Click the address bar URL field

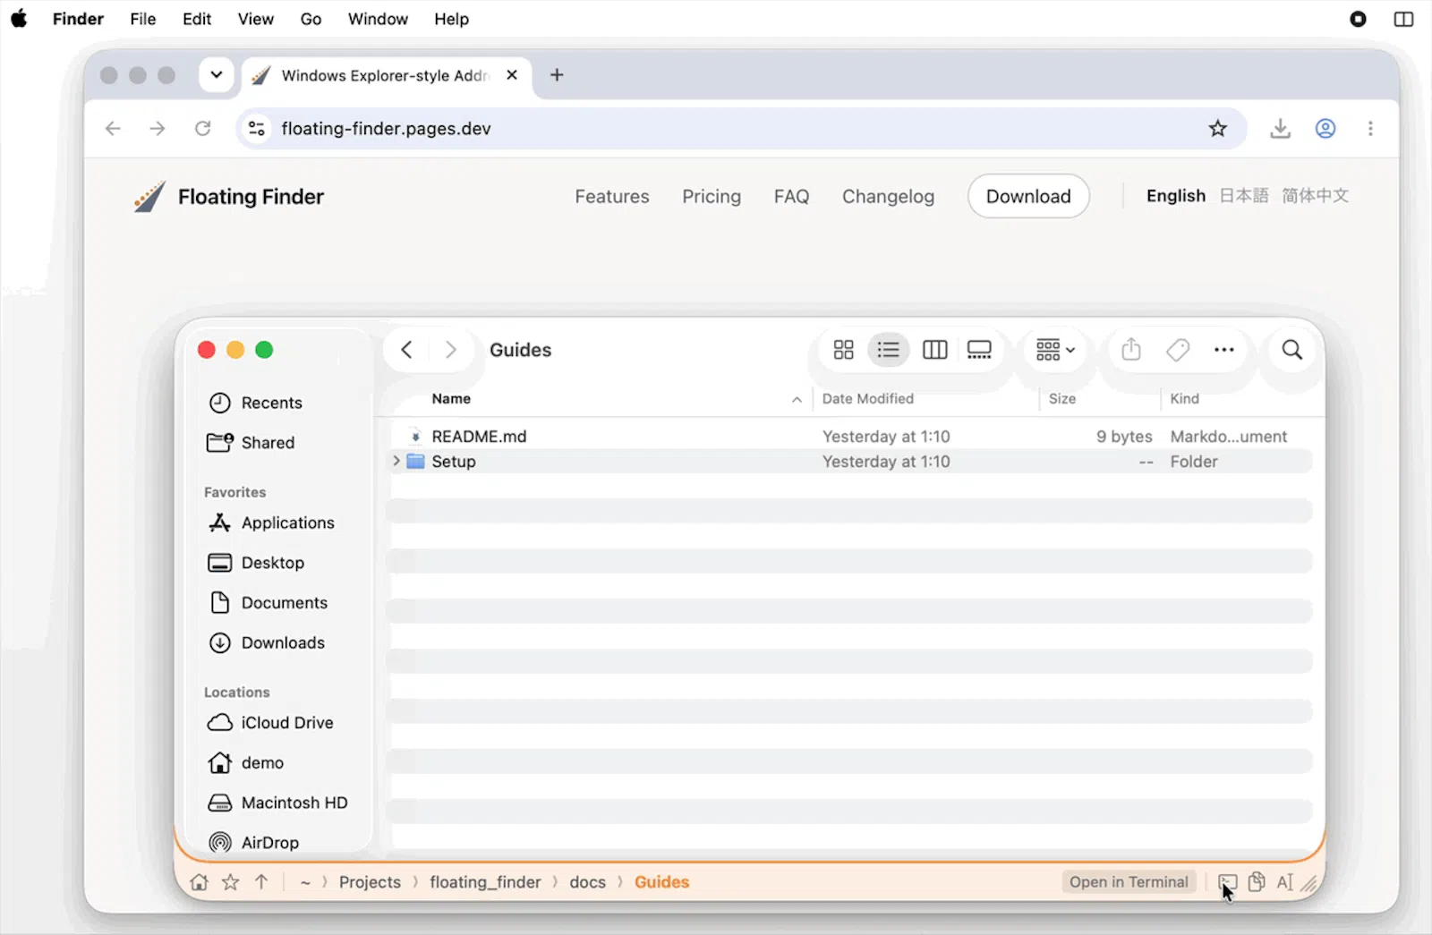741,129
